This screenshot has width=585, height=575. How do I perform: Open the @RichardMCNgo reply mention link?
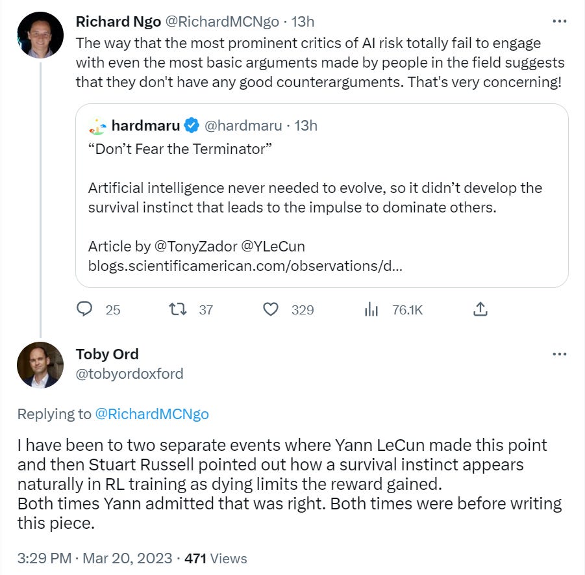pyautogui.click(x=152, y=414)
